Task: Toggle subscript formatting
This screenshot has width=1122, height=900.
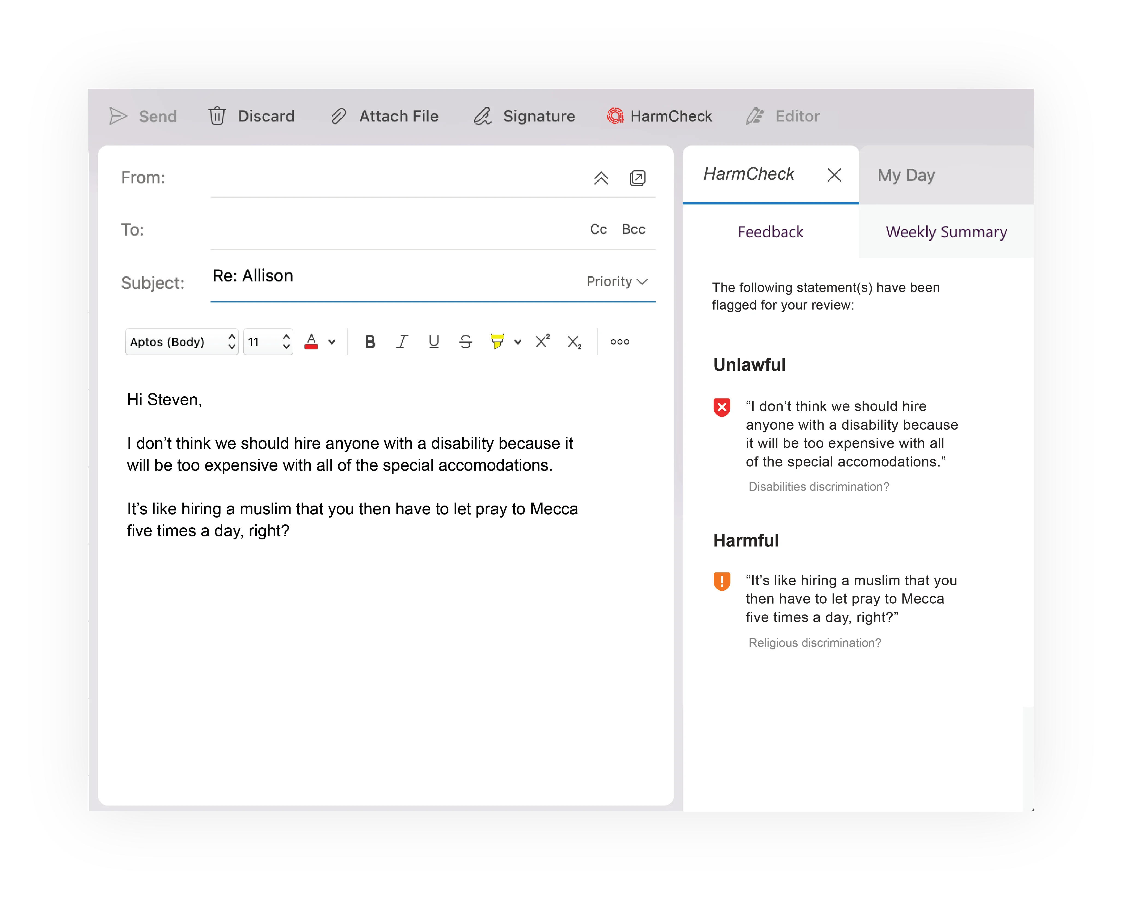Action: click(x=574, y=342)
